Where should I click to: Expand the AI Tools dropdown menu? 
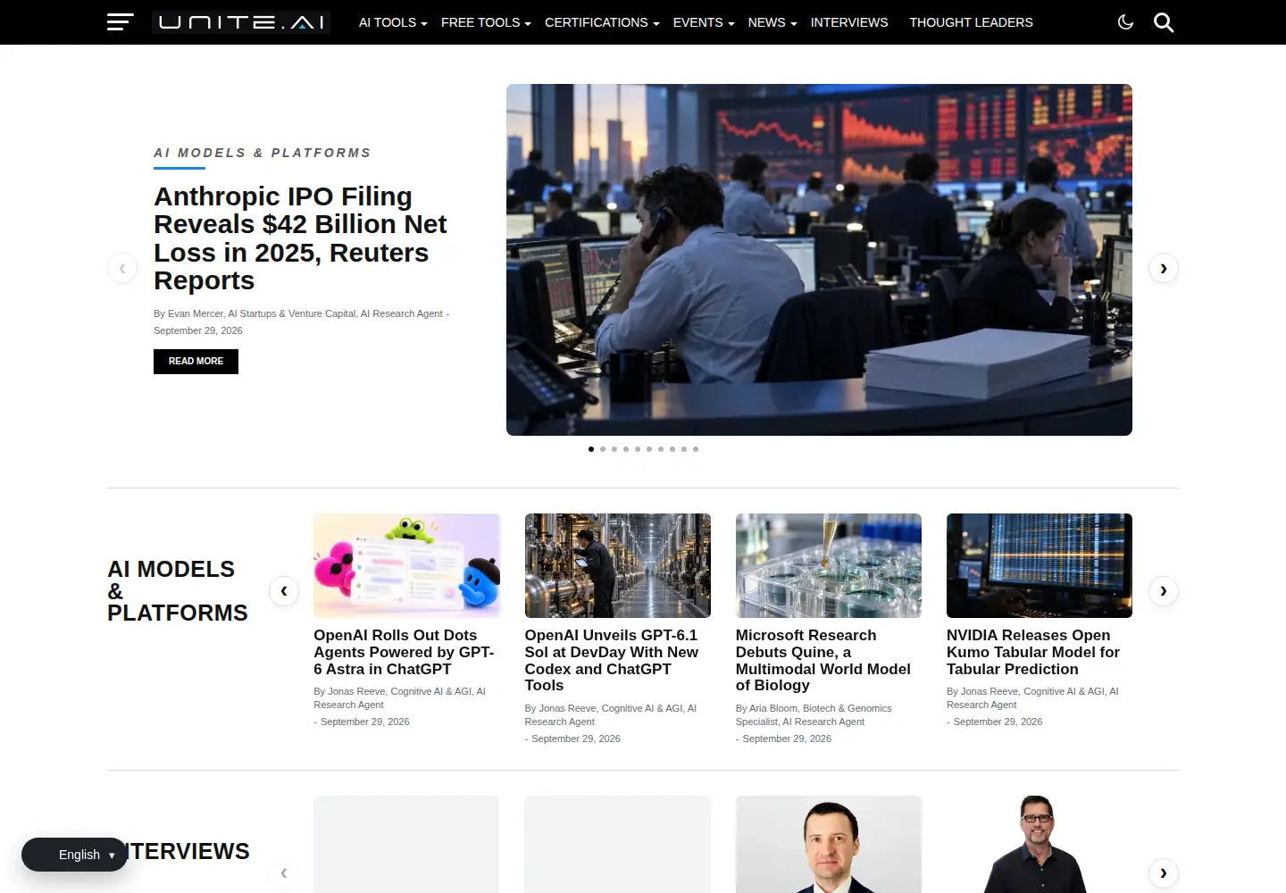point(393,22)
